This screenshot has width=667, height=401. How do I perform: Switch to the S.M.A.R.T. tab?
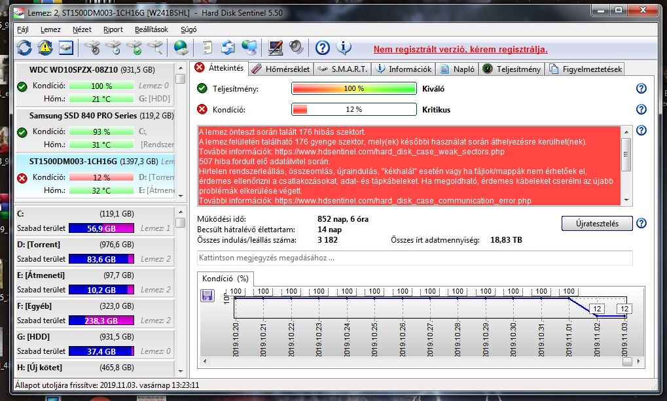point(342,69)
